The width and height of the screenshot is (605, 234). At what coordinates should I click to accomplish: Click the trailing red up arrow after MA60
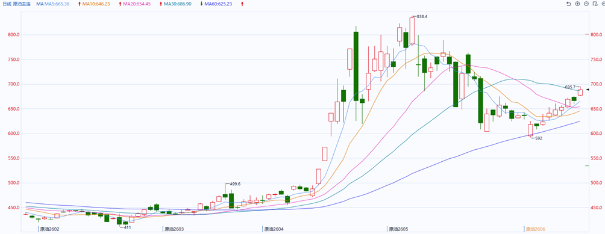coord(242,4)
